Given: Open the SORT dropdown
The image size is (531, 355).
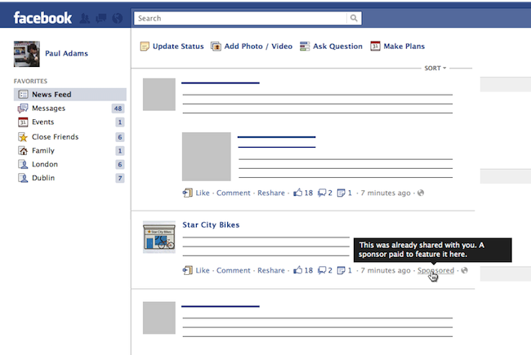Looking at the screenshot, I should pos(435,68).
